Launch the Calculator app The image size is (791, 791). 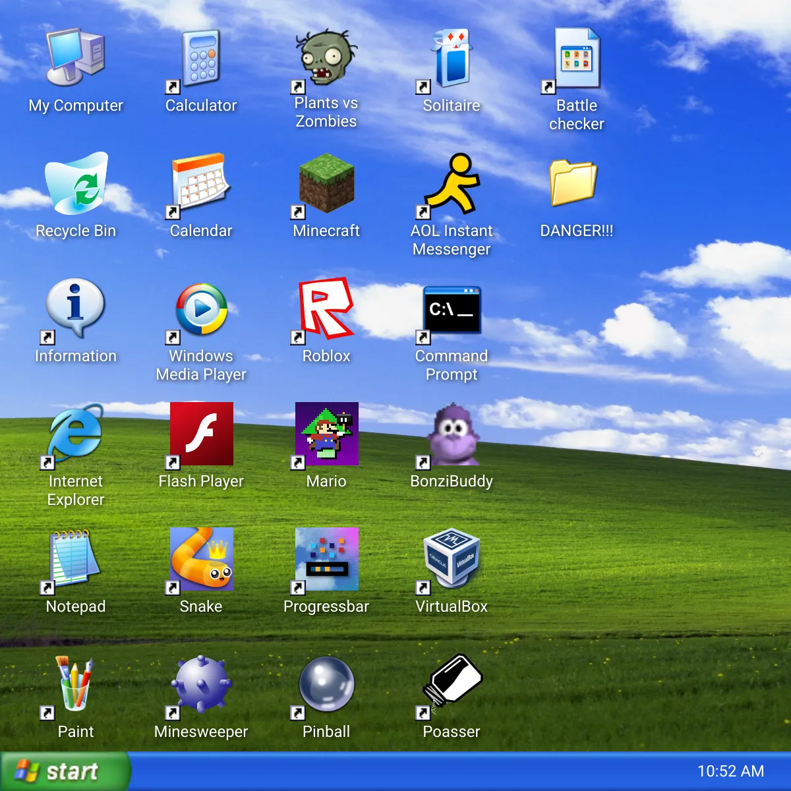coord(200,59)
